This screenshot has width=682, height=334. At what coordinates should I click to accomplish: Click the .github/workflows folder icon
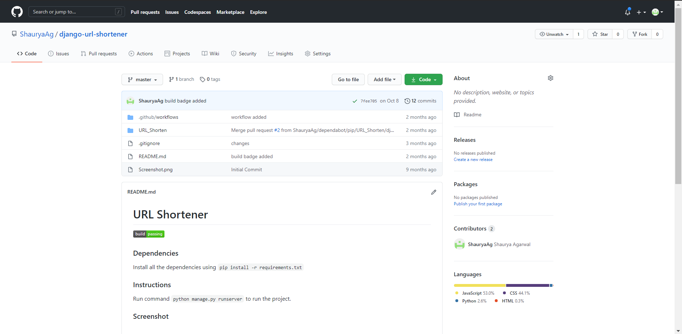tap(130, 117)
